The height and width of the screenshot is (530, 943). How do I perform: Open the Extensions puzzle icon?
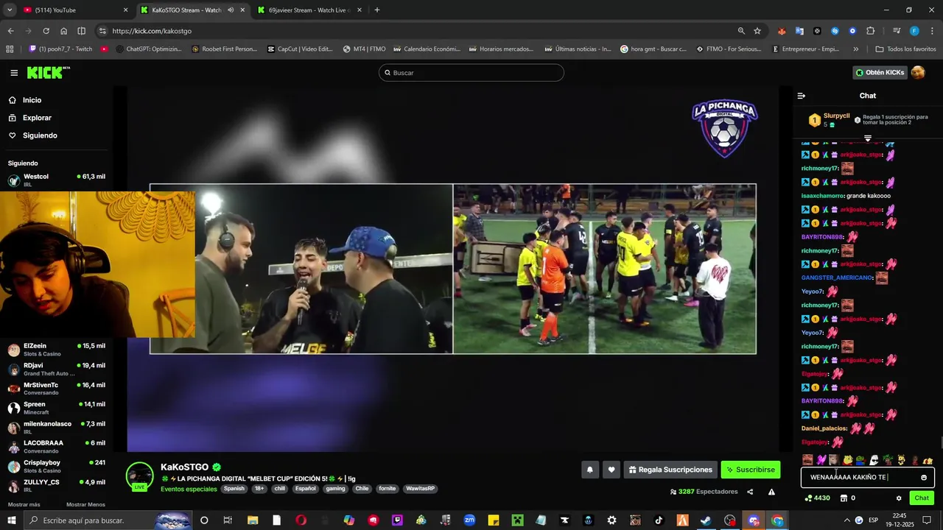pos(871,31)
